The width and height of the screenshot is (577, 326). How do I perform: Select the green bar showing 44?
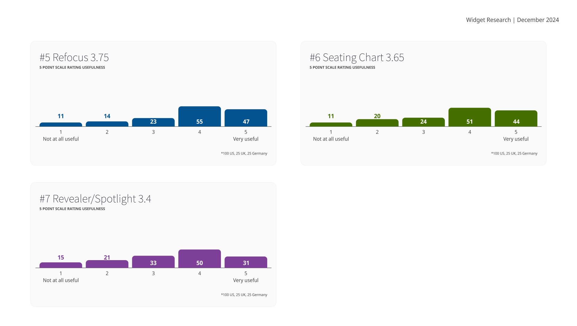[x=516, y=118]
